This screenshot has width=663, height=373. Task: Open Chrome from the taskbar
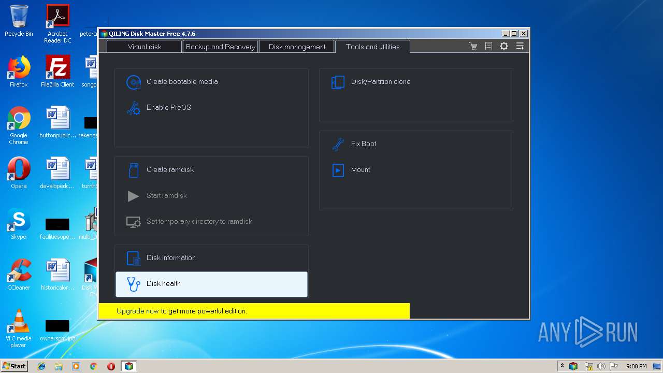tap(93, 366)
